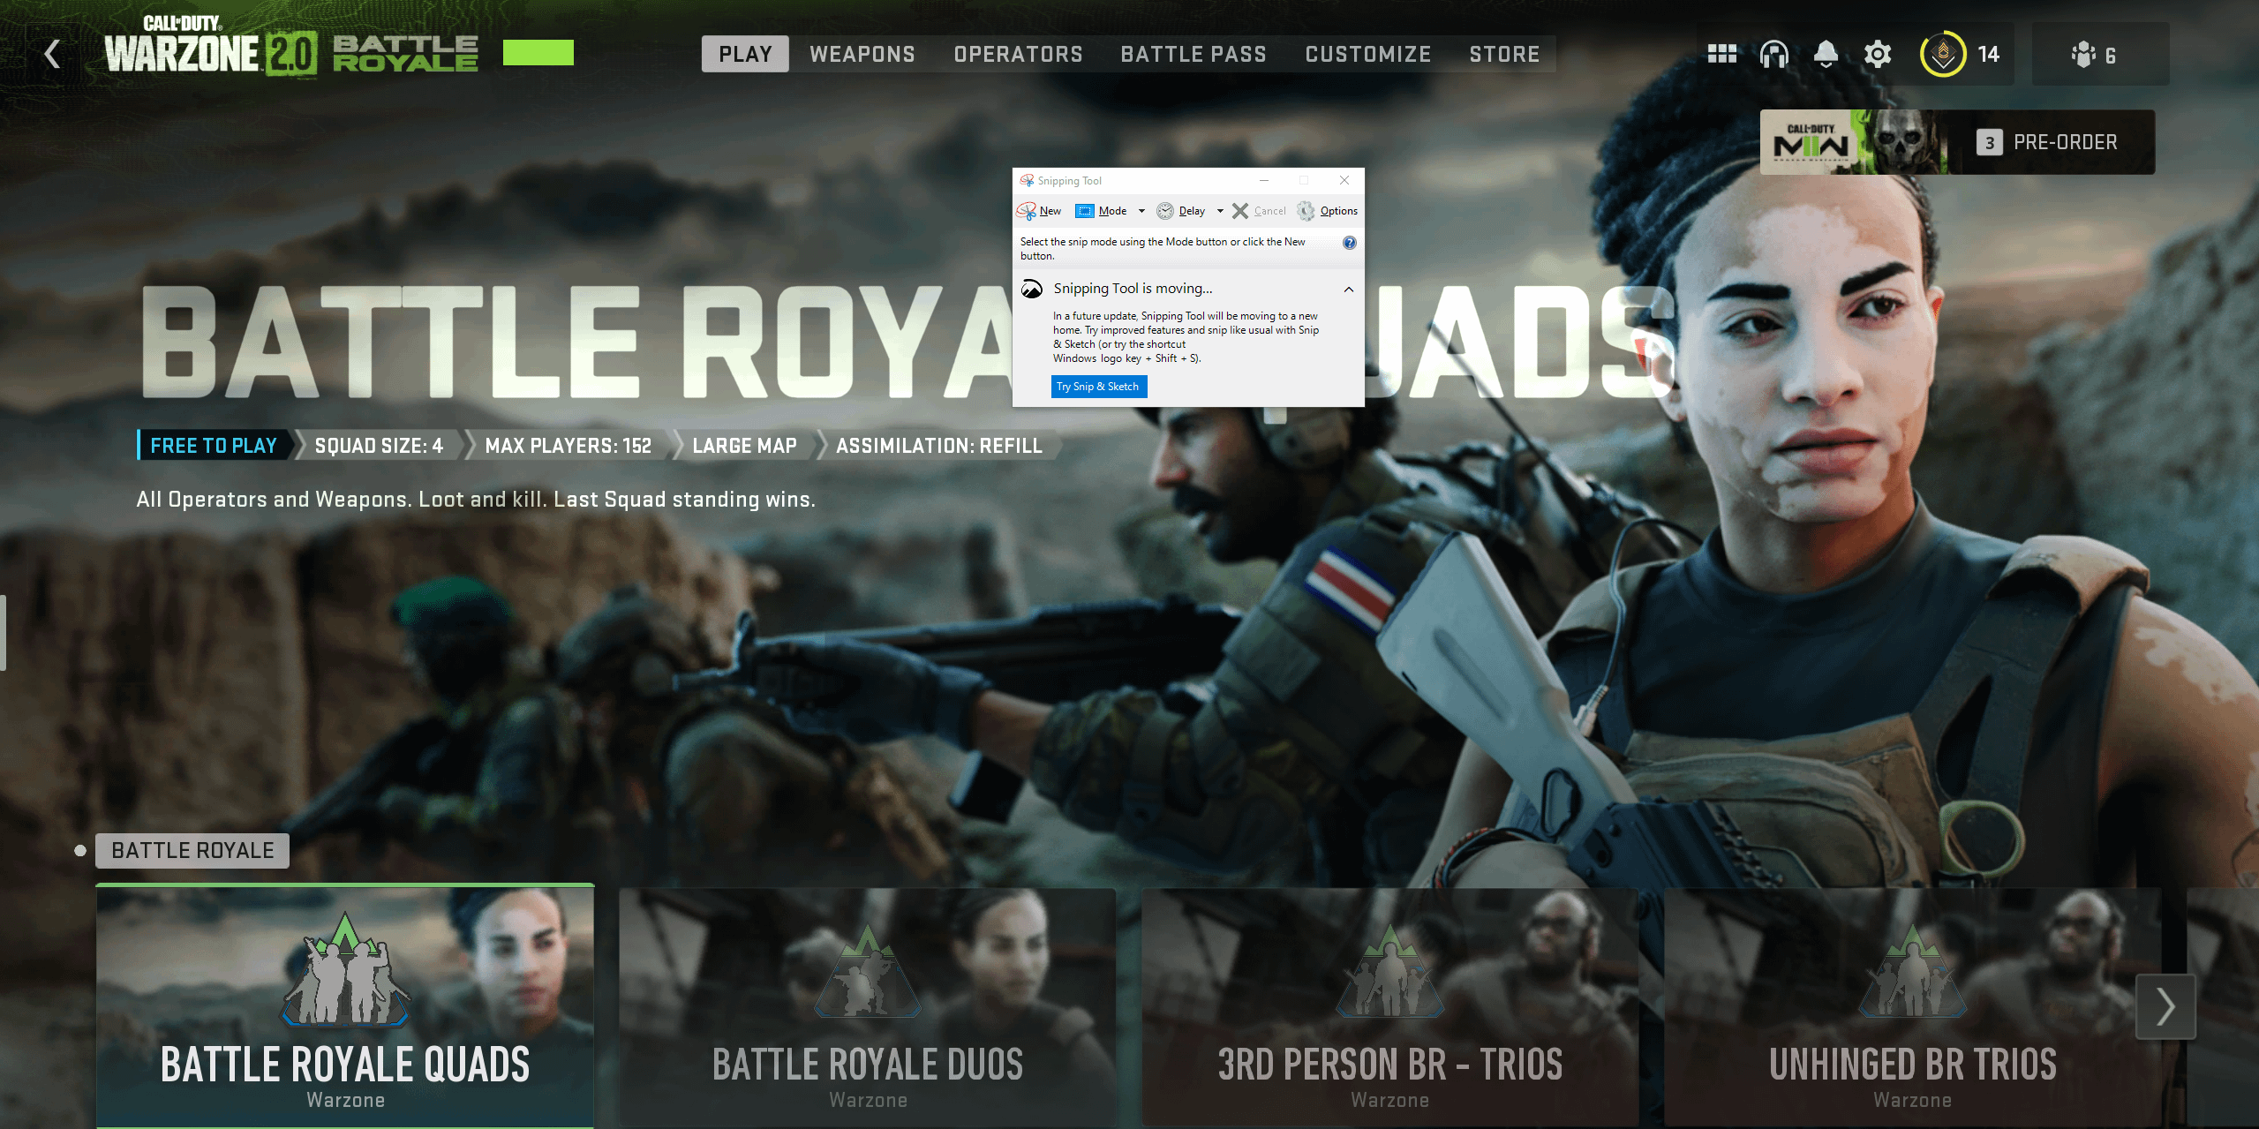Select the Unhinged BR Trios mode card
2259x1129 pixels.
coord(1913,1006)
